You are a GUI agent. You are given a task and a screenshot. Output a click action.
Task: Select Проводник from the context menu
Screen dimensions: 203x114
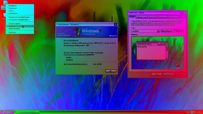(20, 8)
